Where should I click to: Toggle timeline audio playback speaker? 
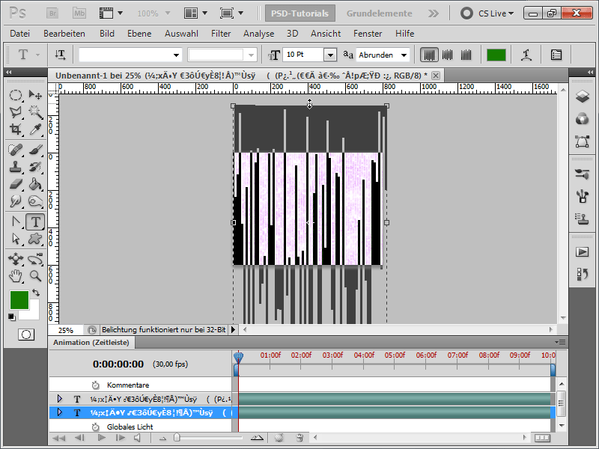tap(137, 438)
